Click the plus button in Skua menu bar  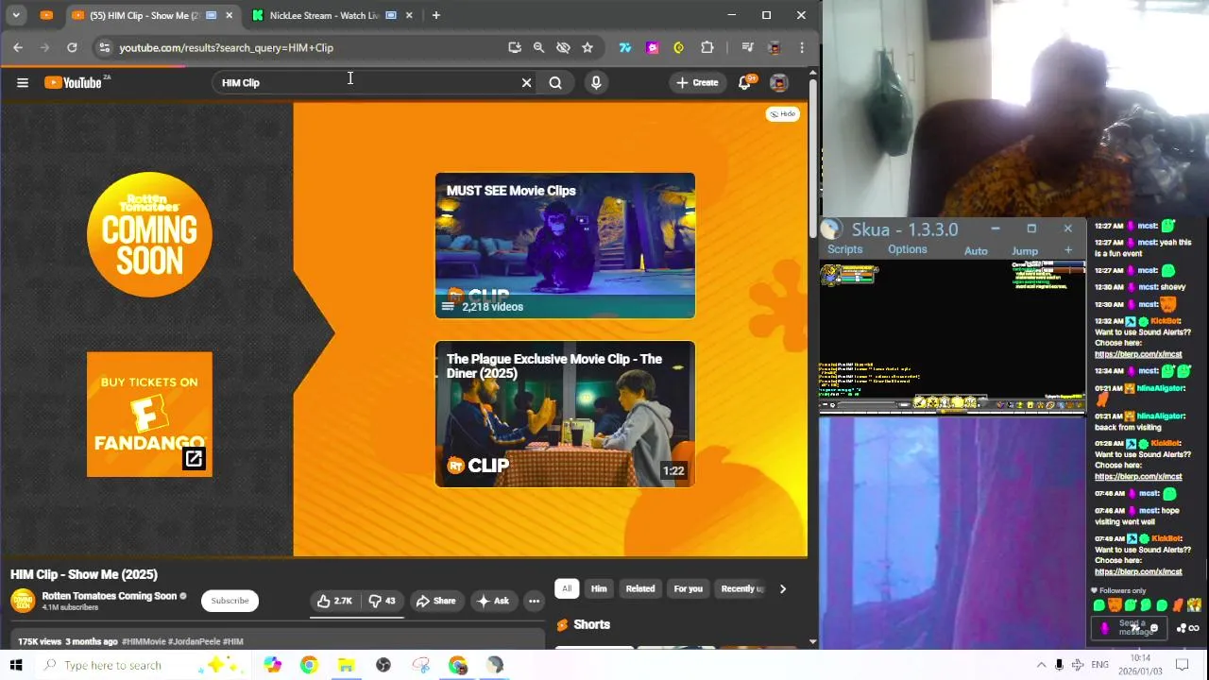1068,250
